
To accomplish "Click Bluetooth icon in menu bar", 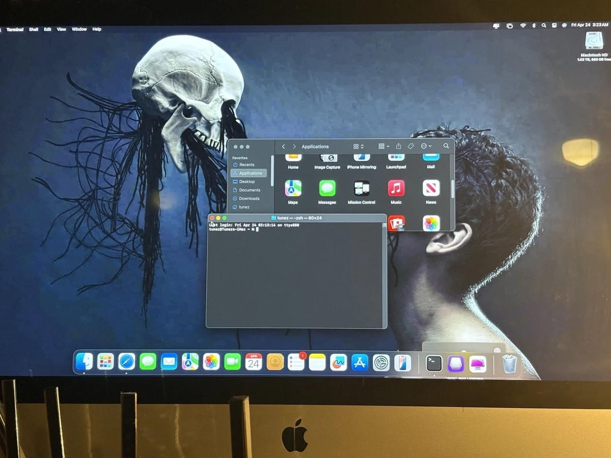I will [534, 25].
